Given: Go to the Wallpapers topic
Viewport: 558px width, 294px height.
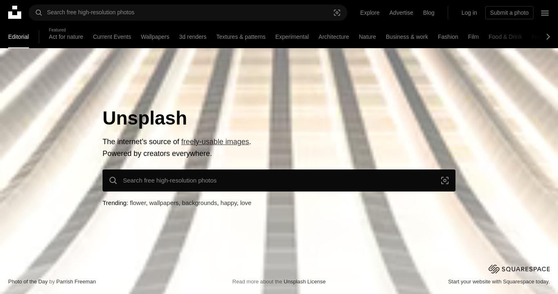Looking at the screenshot, I should (155, 37).
